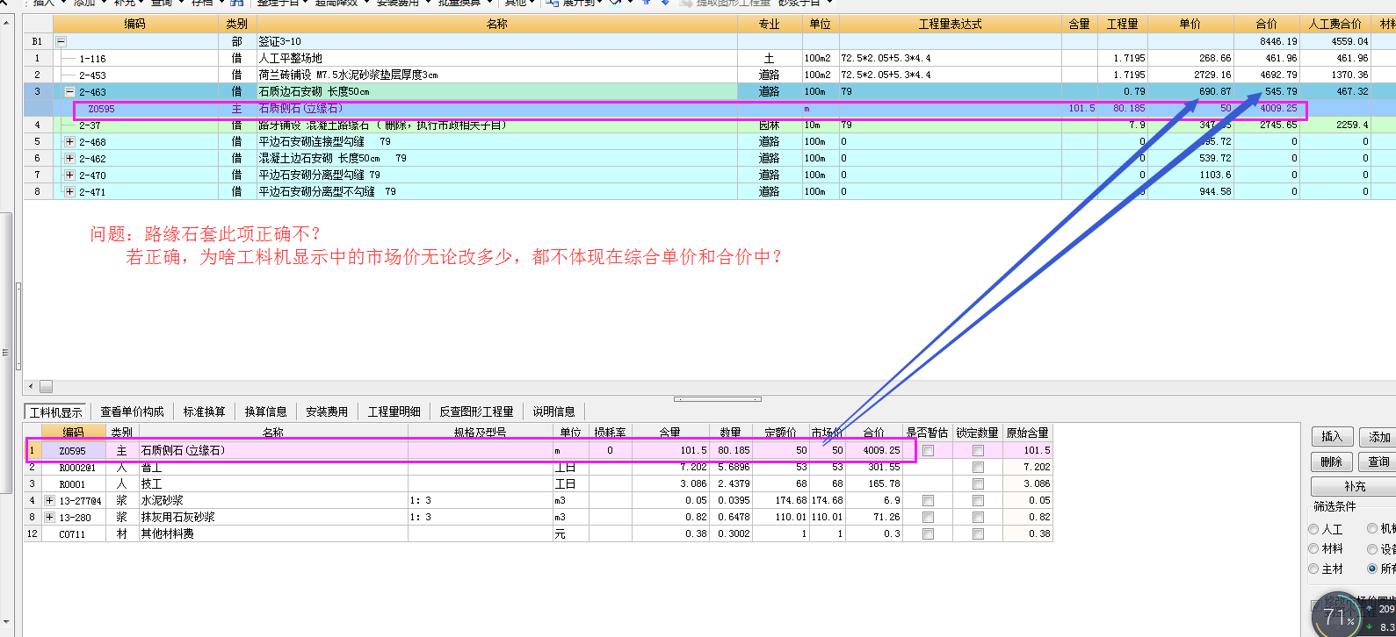Expand row 2-471 平边石安砌分离型不勾缝

(x=69, y=191)
